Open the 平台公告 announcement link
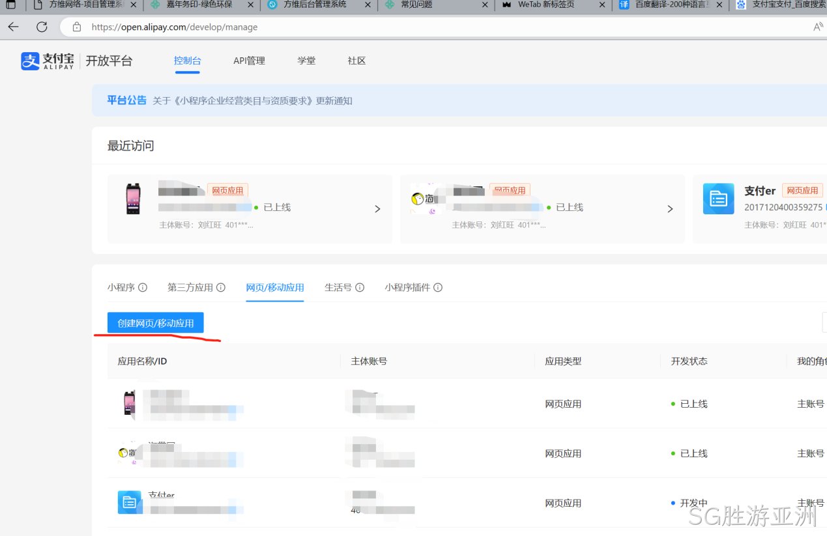Image resolution: width=827 pixels, height=536 pixels. click(x=252, y=101)
